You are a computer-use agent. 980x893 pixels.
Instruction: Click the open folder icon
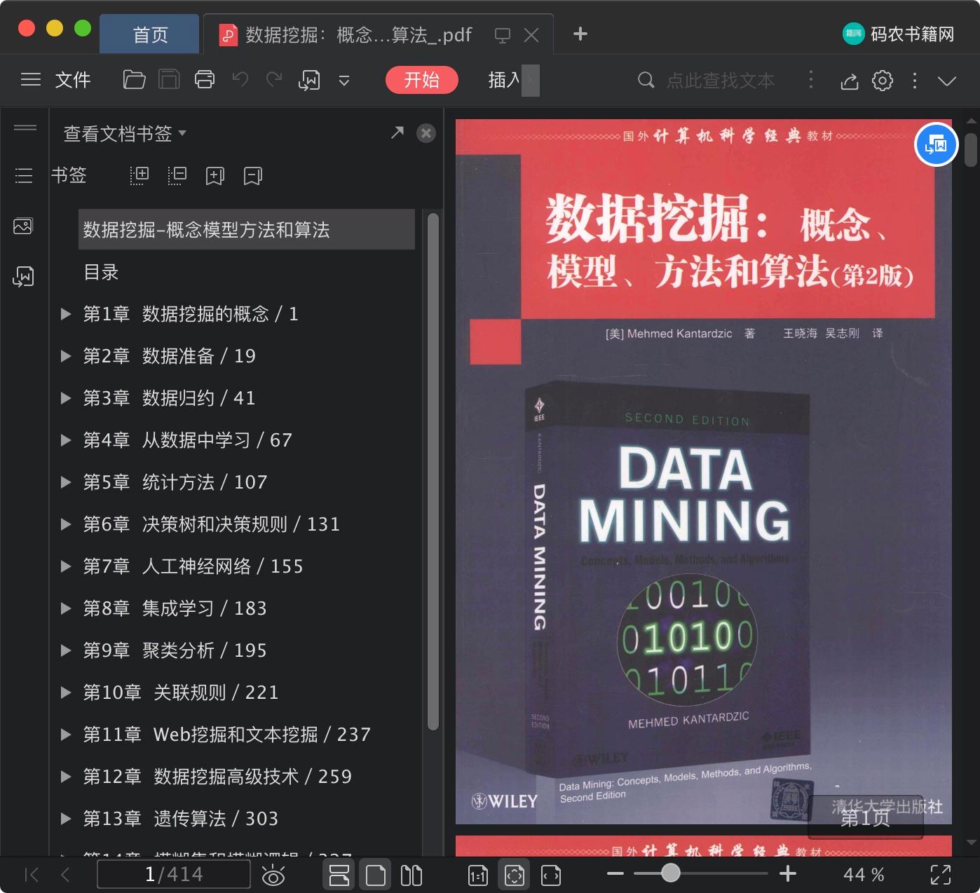[134, 80]
